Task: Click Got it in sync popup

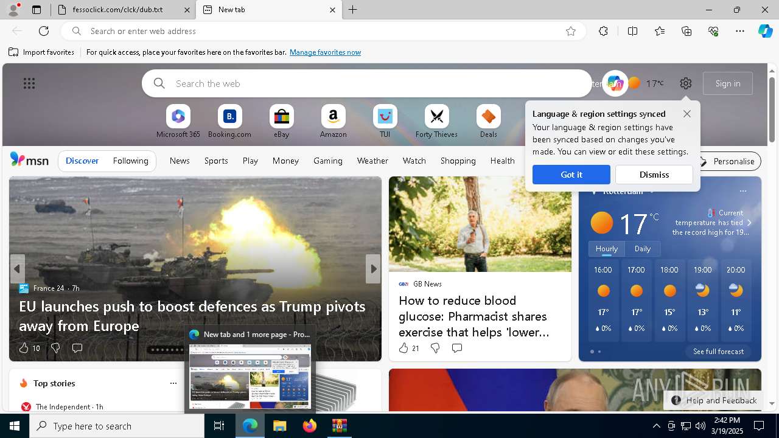Action: (571, 175)
